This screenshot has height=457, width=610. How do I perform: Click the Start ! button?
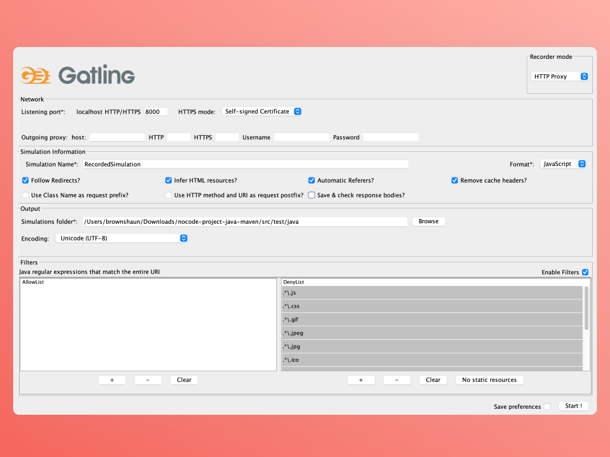574,406
